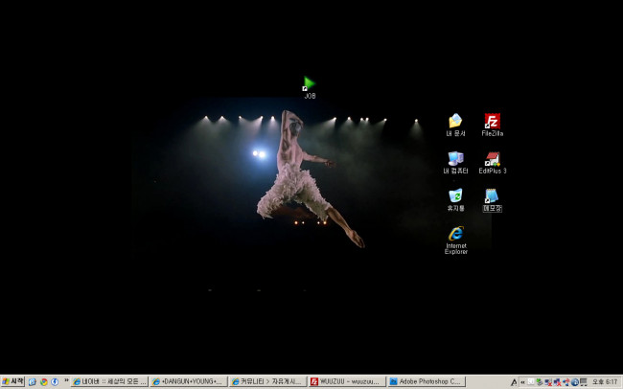The image size is (623, 389).
Task: Switch to the WUUZUU FileZilla taskbar button
Action: pyautogui.click(x=346, y=381)
